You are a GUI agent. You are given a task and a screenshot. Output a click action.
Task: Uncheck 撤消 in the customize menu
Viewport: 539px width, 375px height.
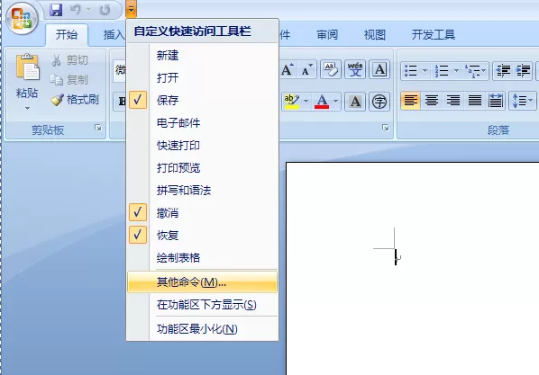pos(202,213)
